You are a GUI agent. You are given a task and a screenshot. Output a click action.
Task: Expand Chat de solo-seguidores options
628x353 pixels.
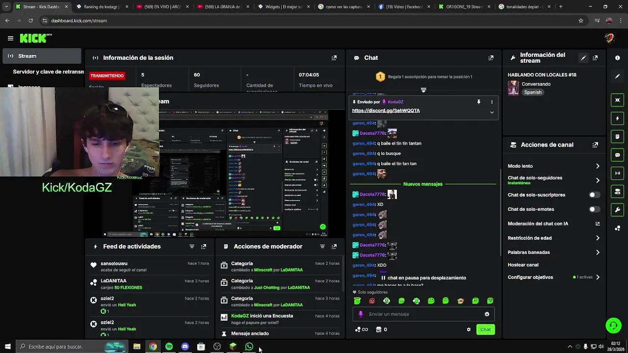point(598,180)
